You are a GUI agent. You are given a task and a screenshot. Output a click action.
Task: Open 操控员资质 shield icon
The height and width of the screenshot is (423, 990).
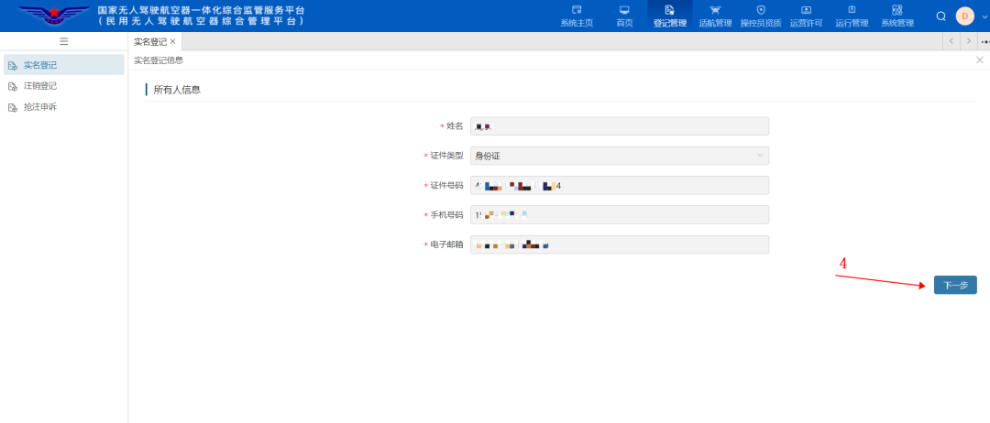pos(760,16)
